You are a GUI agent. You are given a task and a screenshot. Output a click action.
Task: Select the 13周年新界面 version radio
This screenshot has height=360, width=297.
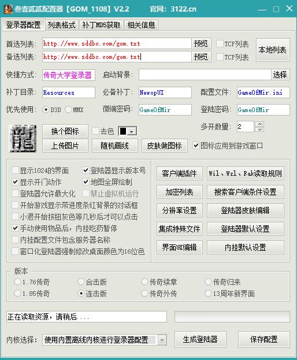(x=208, y=293)
